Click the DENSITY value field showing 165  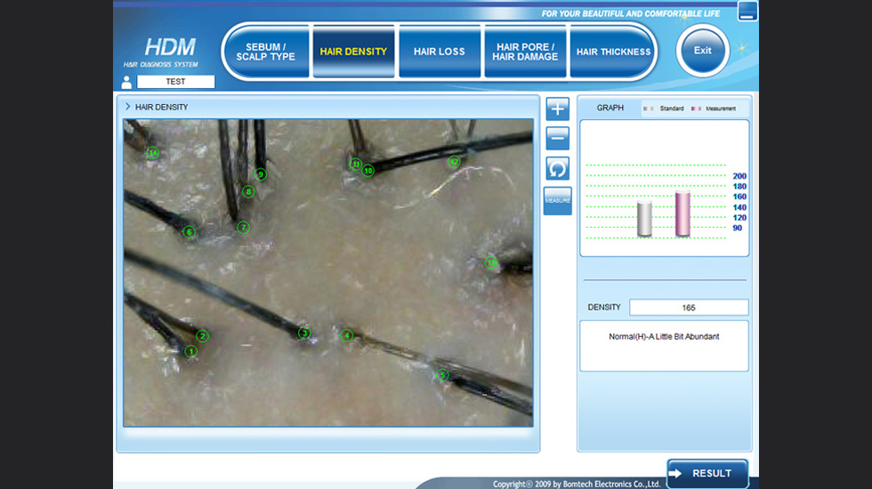click(x=689, y=308)
